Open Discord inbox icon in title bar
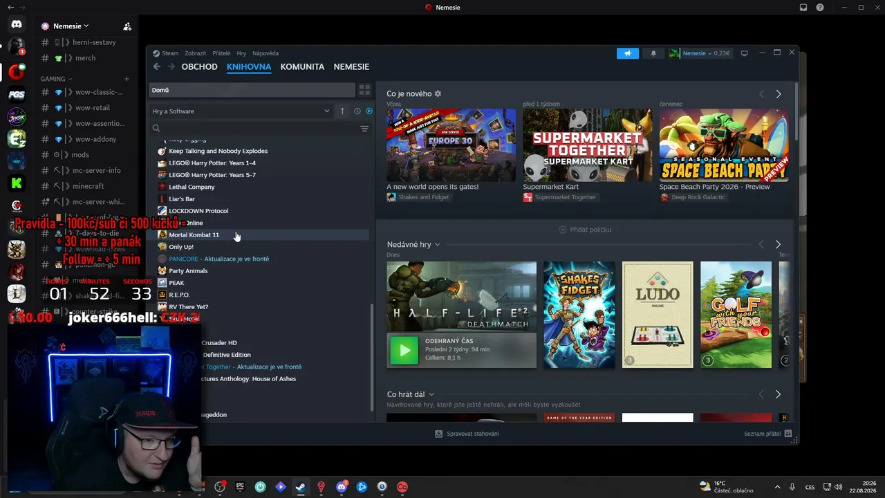This screenshot has height=498, width=885. 803,8
